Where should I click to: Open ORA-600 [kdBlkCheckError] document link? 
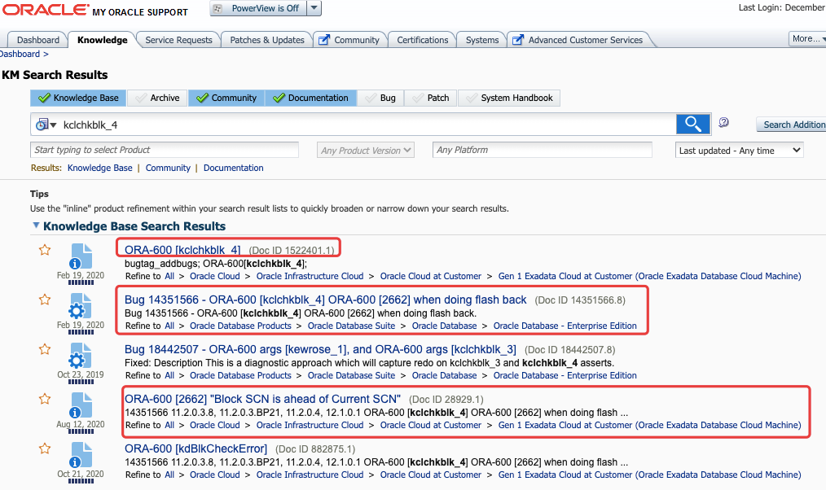click(x=196, y=448)
